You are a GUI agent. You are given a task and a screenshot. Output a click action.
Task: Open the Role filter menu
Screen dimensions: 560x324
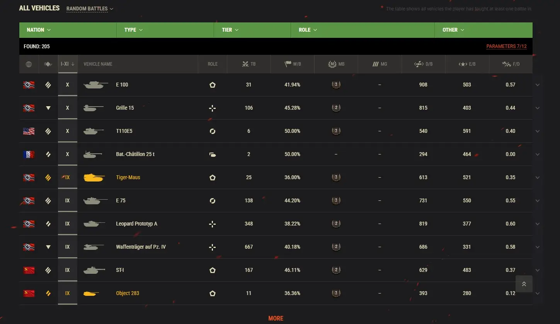tap(308, 30)
